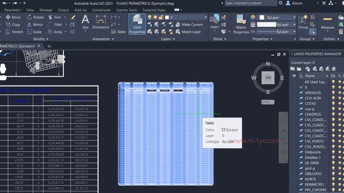
Task: Click the TOP face of ViewCube
Action: tap(268, 78)
